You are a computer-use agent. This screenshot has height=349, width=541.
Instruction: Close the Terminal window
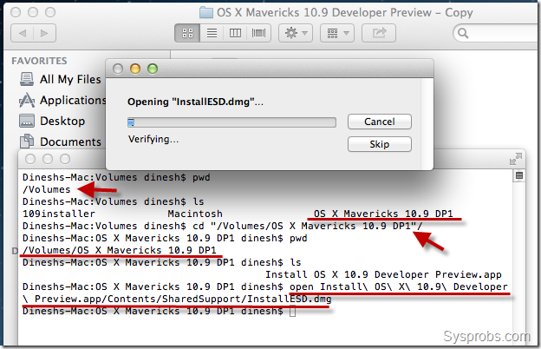click(x=30, y=159)
